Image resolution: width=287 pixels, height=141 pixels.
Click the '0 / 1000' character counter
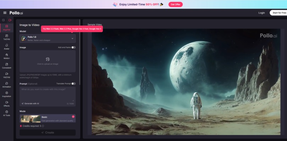70,104
